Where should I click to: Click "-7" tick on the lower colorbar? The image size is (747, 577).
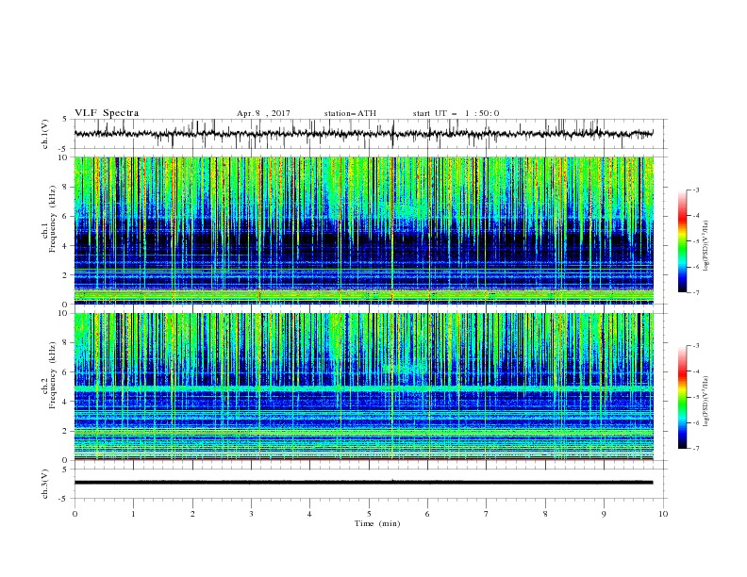tap(695, 449)
